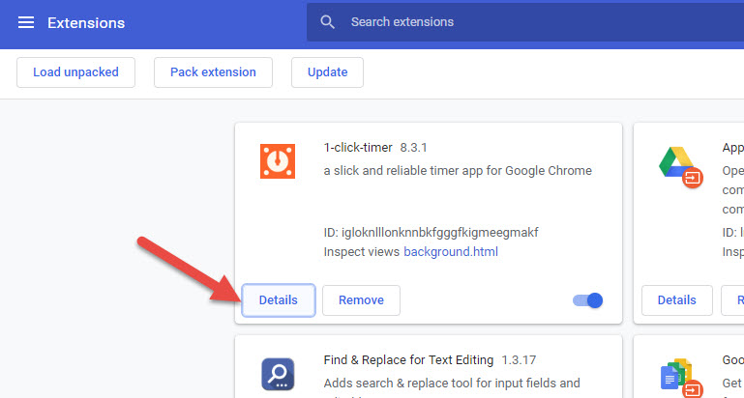The height and width of the screenshot is (398, 744).
Task: Click the Find & Replace for Text Editing title
Action: click(408, 360)
